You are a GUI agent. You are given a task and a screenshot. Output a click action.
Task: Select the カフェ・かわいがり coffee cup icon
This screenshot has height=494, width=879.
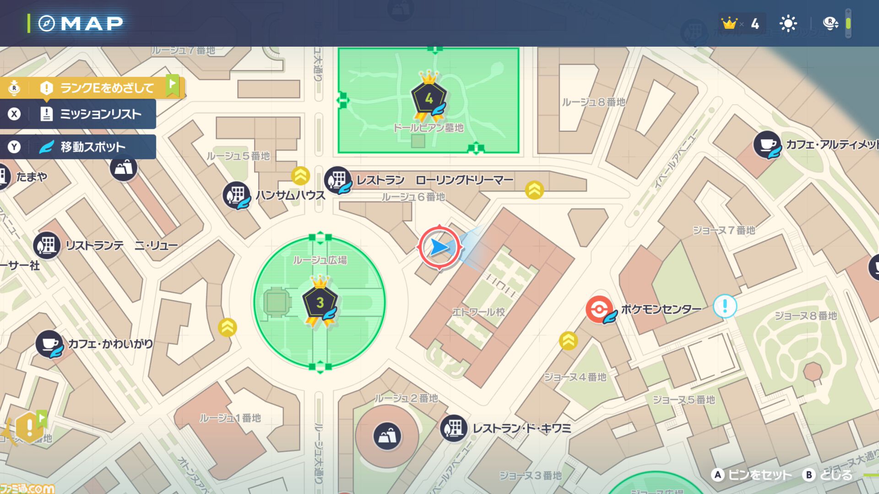click(x=49, y=344)
